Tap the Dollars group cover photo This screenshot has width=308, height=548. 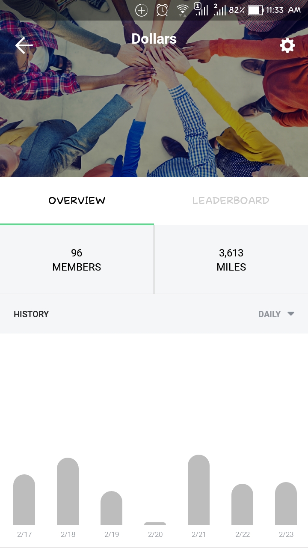click(x=154, y=107)
